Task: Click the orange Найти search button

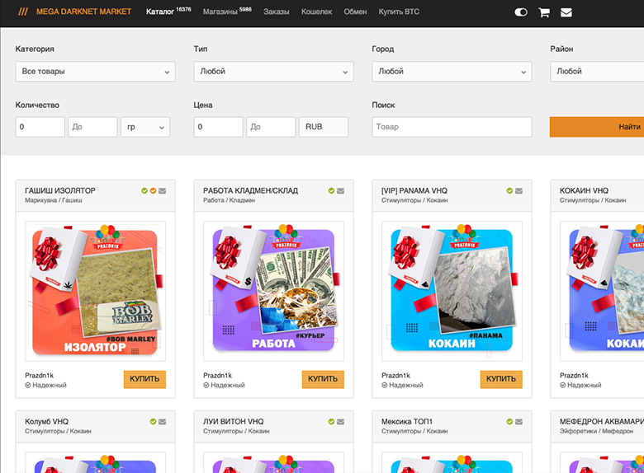Action: tap(597, 127)
